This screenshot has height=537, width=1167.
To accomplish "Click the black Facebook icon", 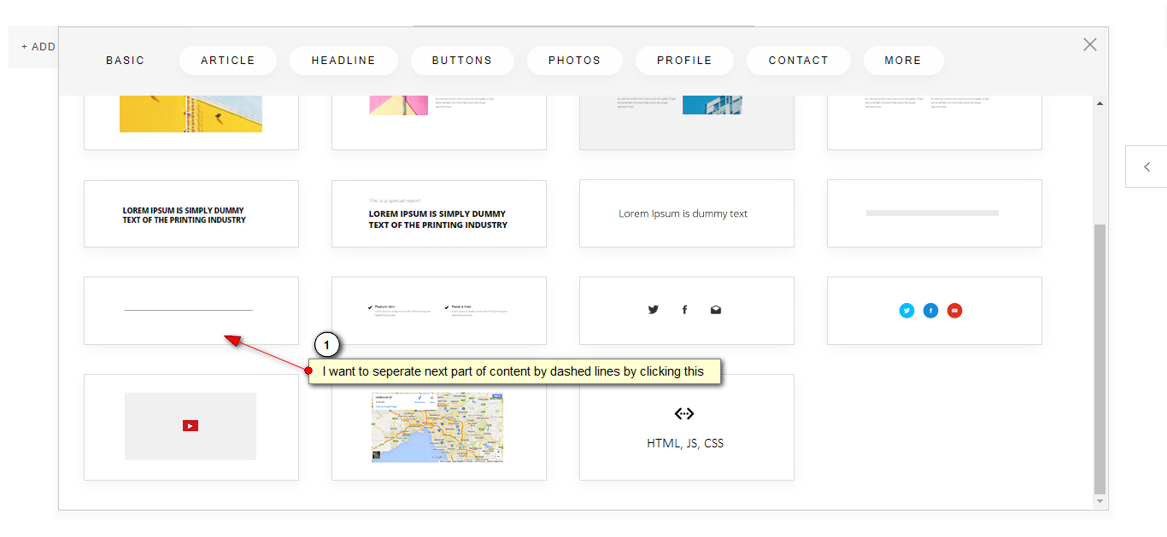I will tap(684, 309).
